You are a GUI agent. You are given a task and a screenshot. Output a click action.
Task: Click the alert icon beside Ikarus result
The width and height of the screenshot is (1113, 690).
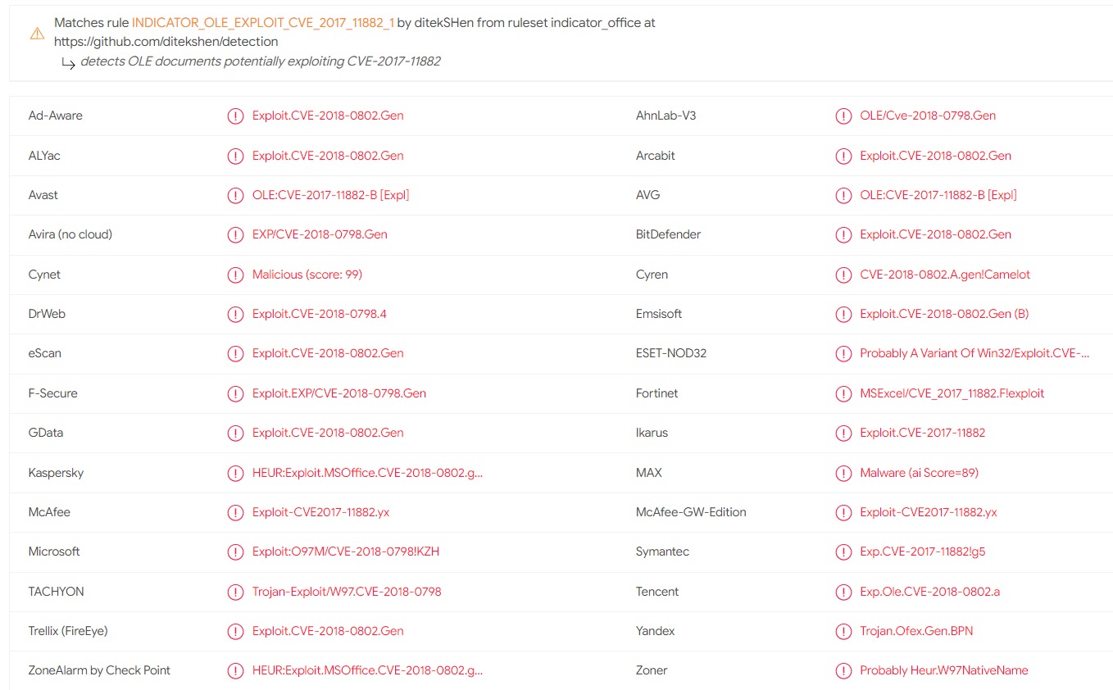(843, 434)
